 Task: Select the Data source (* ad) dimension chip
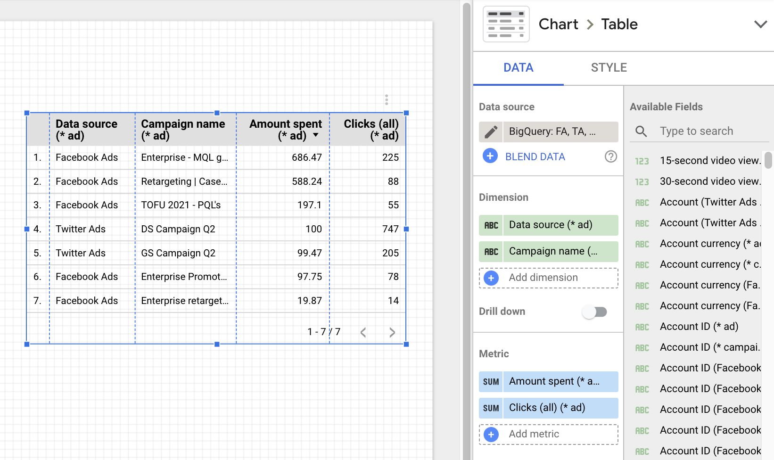click(560, 225)
